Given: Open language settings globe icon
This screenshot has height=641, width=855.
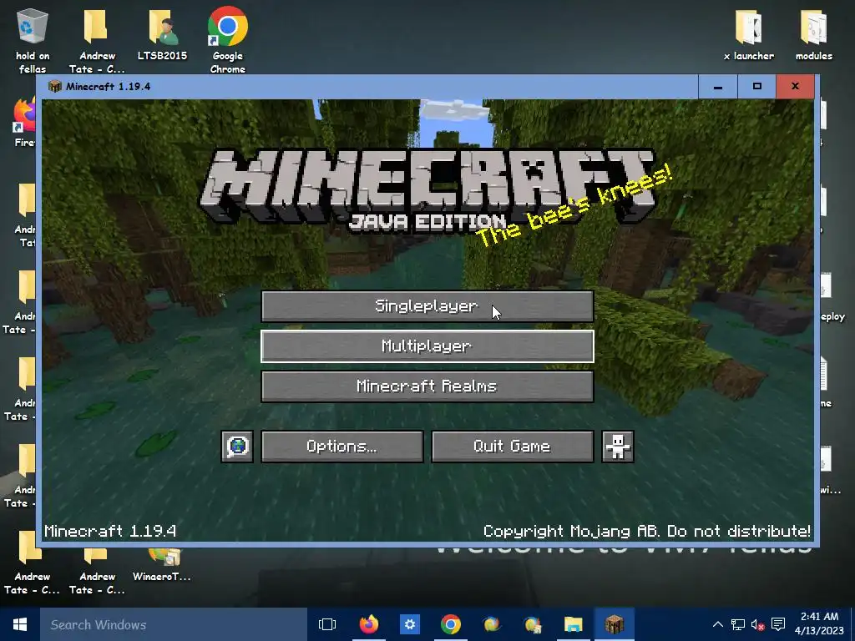Looking at the screenshot, I should click(x=237, y=447).
